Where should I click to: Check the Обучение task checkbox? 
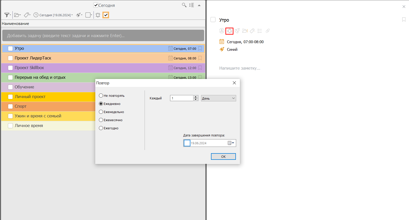(x=10, y=87)
